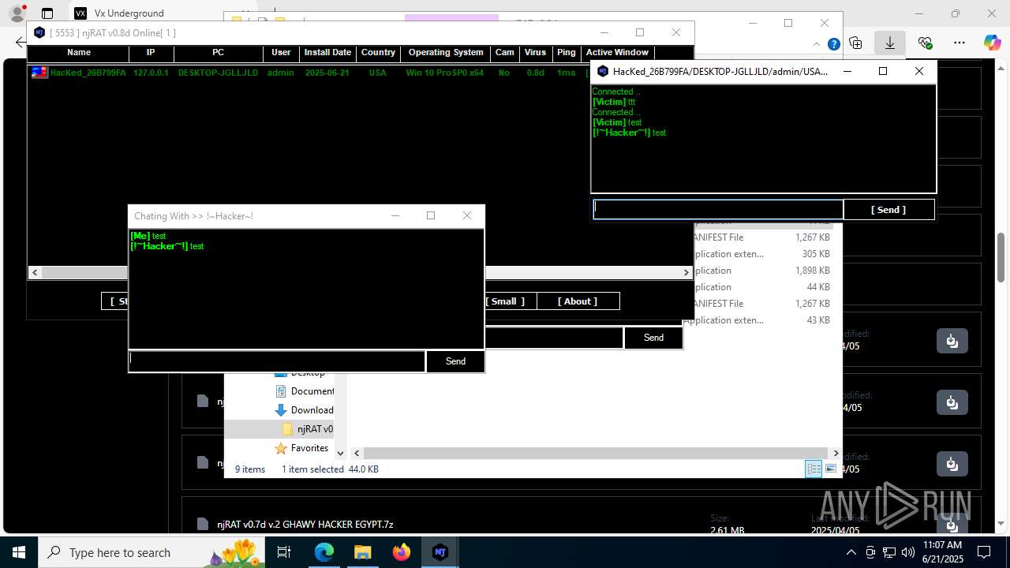Click [ Send ] in HacKed victim window

coord(888,210)
